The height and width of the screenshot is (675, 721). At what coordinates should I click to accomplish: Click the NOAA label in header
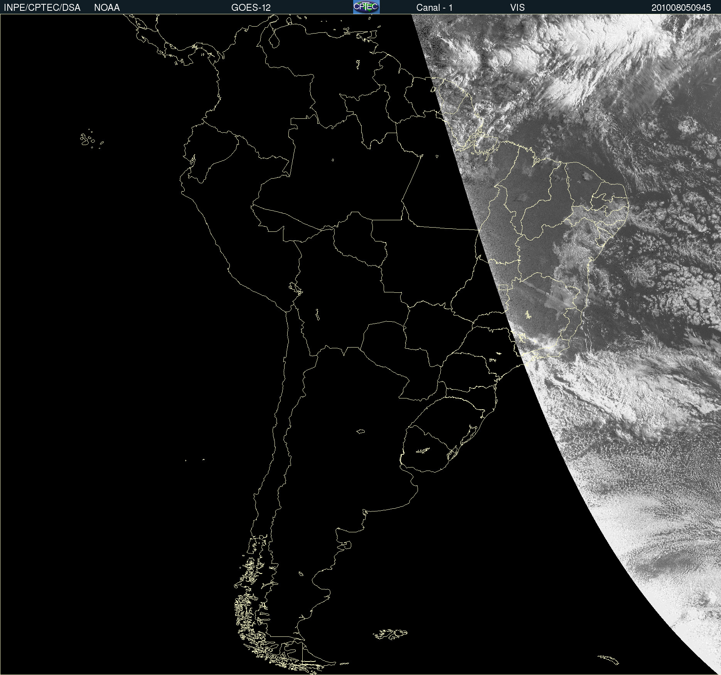coord(107,8)
